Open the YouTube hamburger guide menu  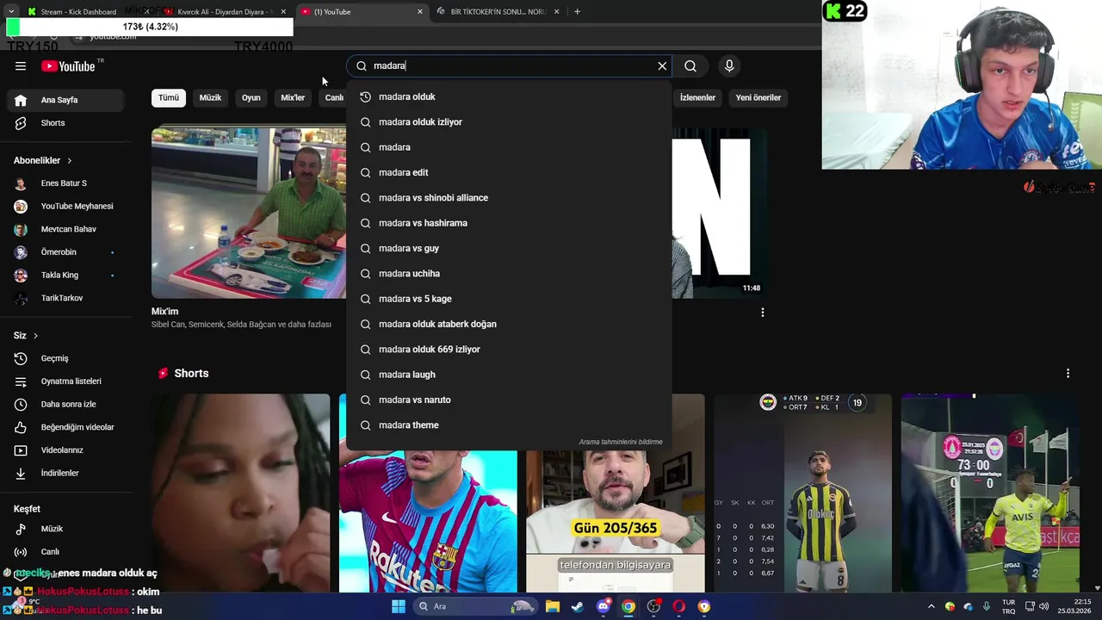21,66
